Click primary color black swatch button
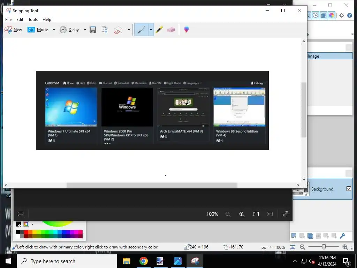This screenshot has height=268, width=357. (18, 224)
